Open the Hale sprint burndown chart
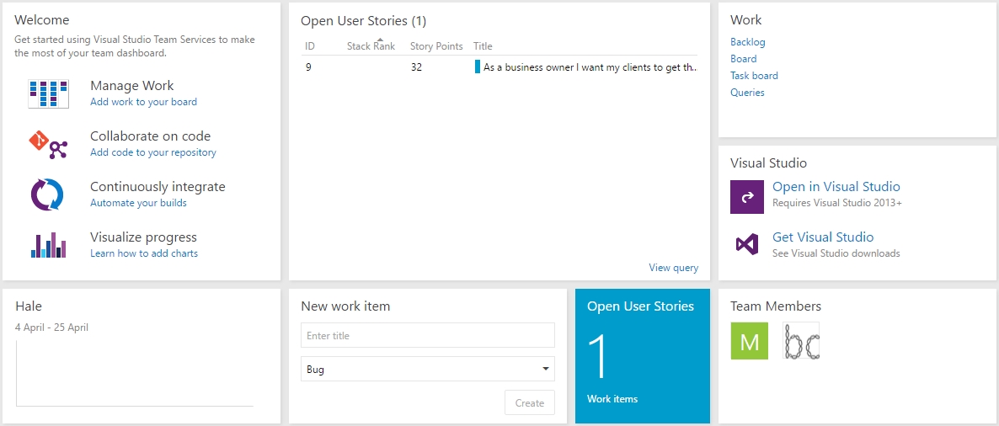Image resolution: width=999 pixels, height=426 pixels. click(x=135, y=374)
